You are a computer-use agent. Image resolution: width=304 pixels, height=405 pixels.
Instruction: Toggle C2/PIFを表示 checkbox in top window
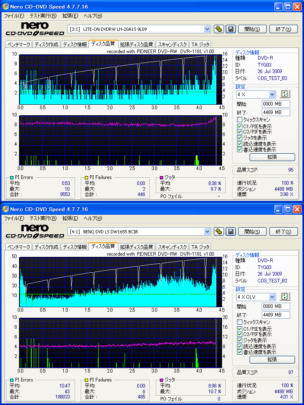239,132
